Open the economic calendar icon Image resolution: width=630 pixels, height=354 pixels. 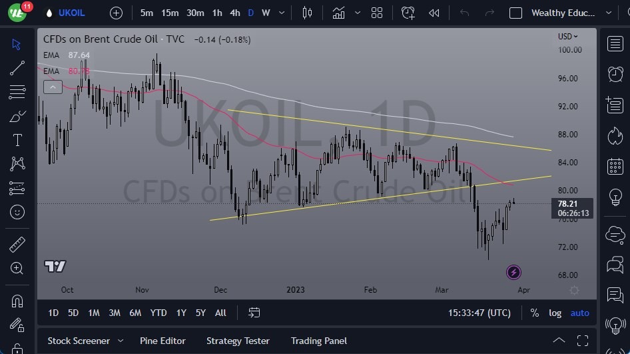point(615,166)
